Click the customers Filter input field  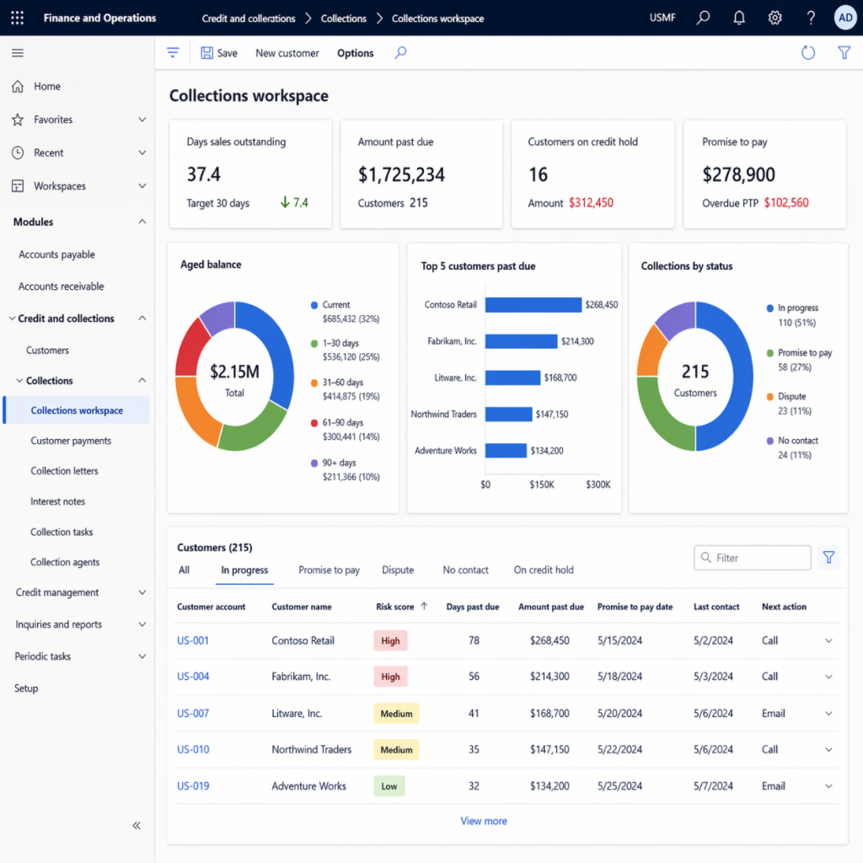click(753, 558)
